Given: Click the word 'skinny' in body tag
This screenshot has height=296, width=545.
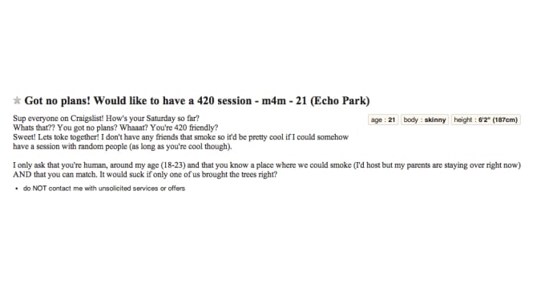Looking at the screenshot, I should click(435, 120).
